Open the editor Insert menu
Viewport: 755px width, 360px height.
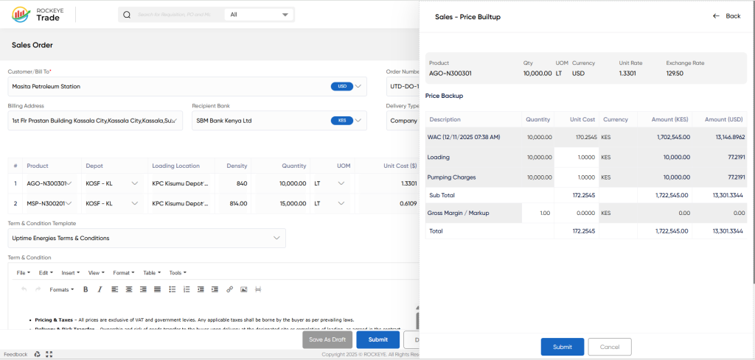point(70,272)
